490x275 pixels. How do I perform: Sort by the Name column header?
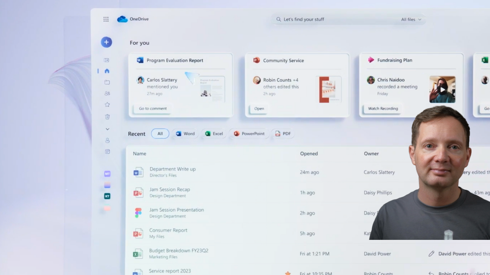pyautogui.click(x=139, y=154)
